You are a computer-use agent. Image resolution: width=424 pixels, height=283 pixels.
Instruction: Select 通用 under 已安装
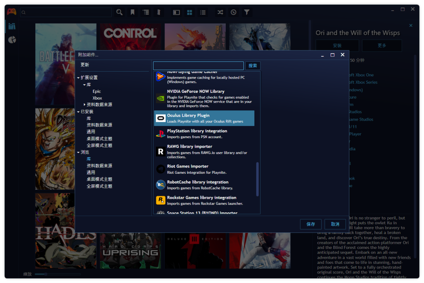[91, 132]
